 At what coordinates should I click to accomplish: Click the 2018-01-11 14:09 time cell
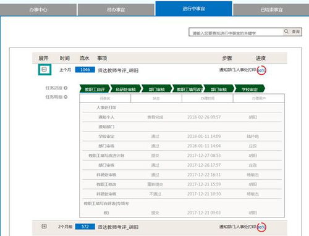click(x=204, y=137)
